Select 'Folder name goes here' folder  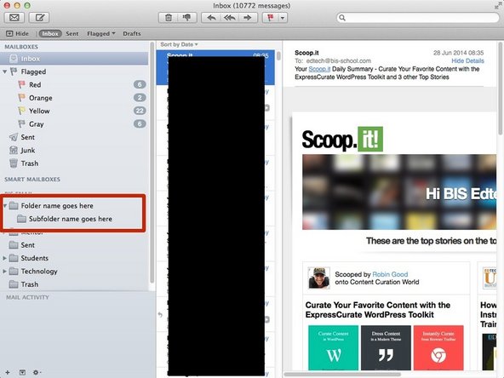[x=57, y=206]
